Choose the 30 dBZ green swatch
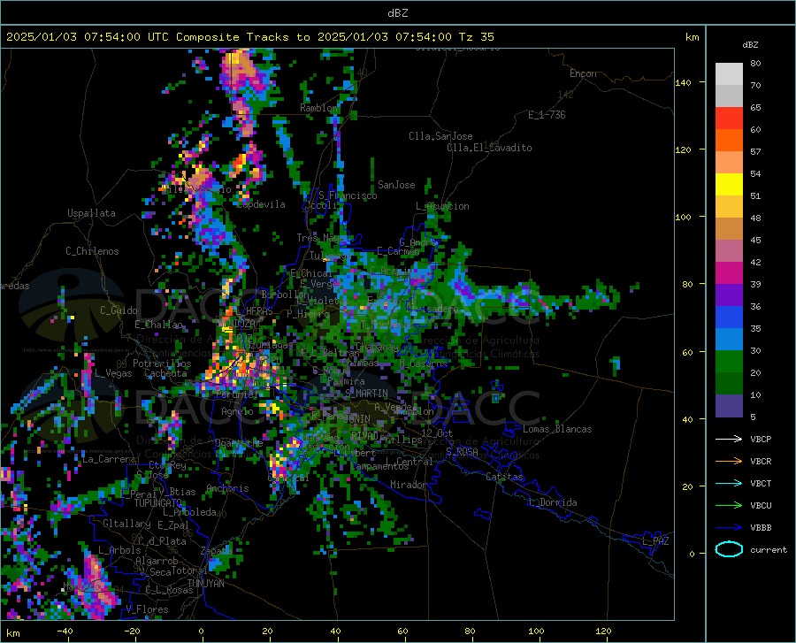796x643 pixels. (x=729, y=362)
